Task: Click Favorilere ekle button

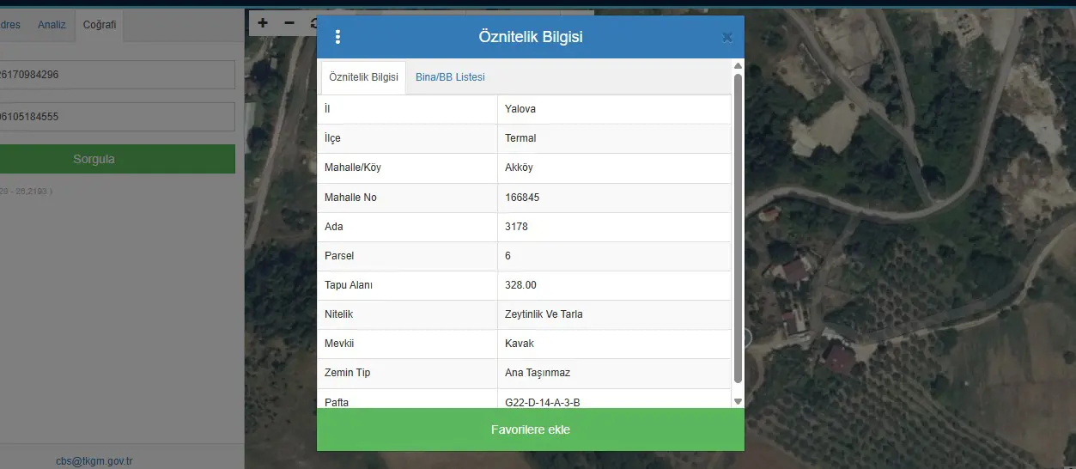Action: coord(531,429)
